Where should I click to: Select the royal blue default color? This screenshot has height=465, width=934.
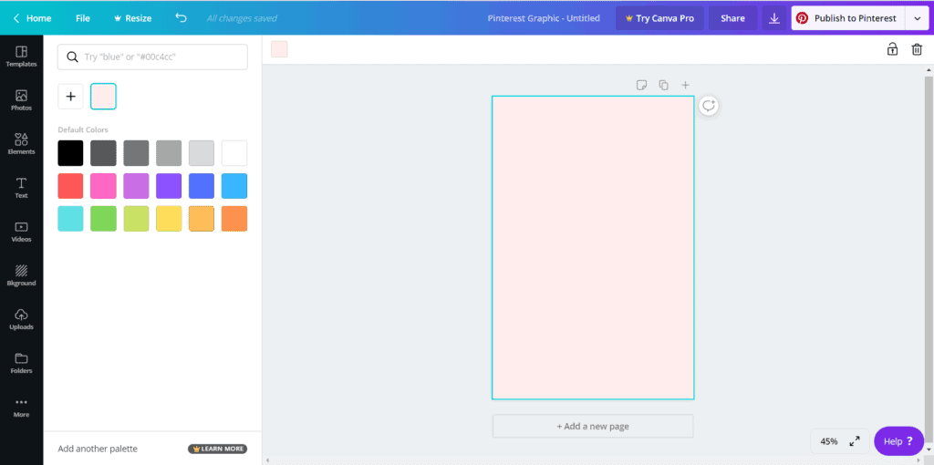[x=202, y=186]
